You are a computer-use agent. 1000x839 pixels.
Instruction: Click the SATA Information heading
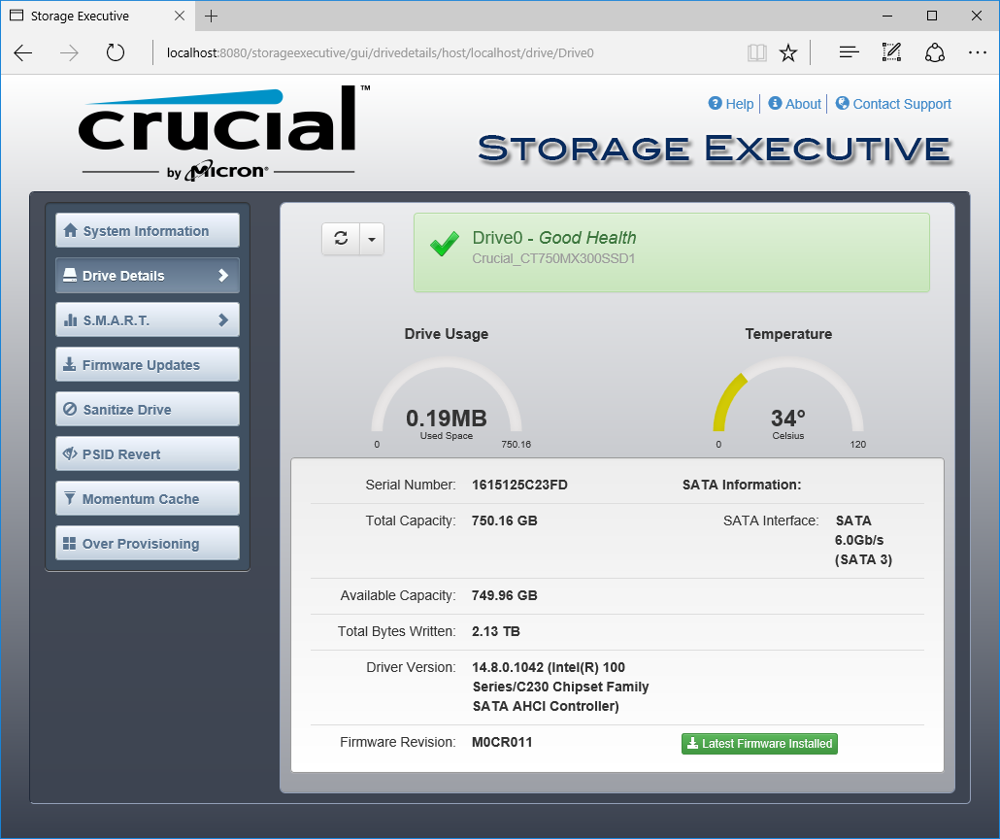[742, 485]
